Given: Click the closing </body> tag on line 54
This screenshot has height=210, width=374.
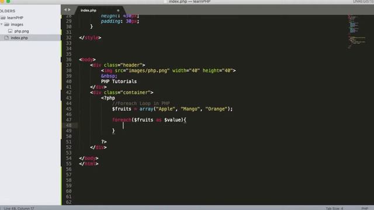Looking at the screenshot, I should [89, 158].
